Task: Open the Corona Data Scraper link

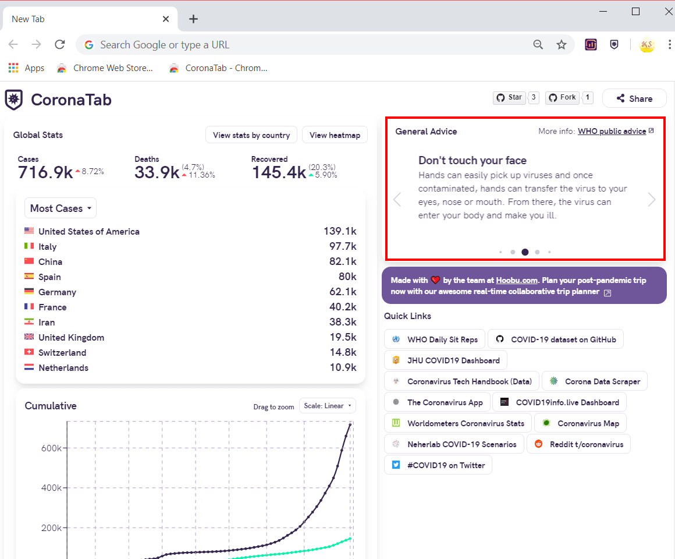Action: 595,381
